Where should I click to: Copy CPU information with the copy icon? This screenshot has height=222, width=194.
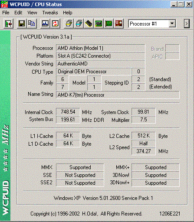point(32,23)
